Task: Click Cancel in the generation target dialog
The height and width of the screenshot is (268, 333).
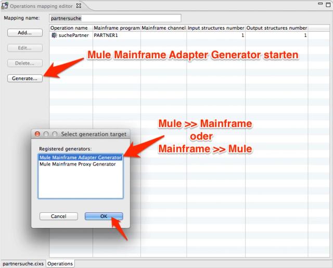Action: (58, 216)
